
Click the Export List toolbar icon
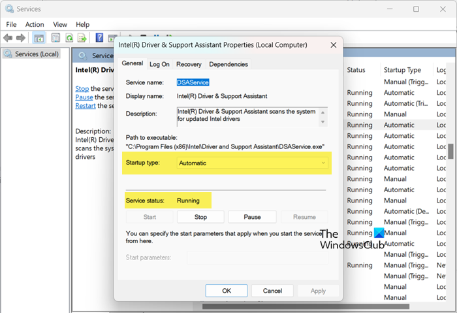(82, 38)
